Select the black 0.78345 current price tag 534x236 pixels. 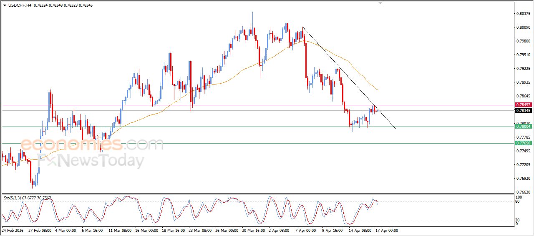pyautogui.click(x=523, y=111)
